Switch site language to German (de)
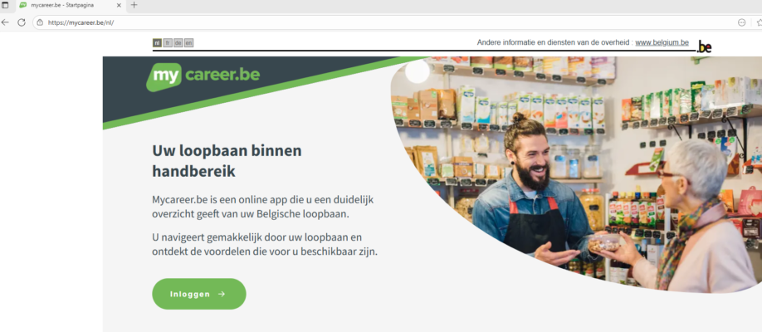 pos(178,43)
